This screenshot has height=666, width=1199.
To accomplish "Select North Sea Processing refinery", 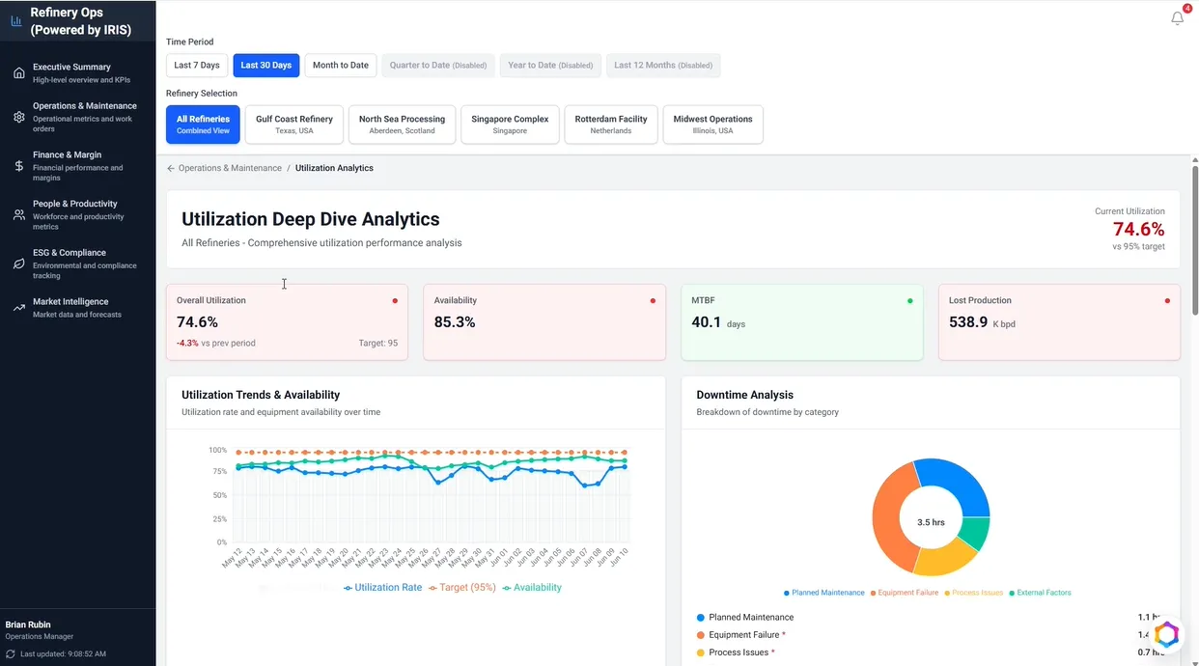I will 402,125.
